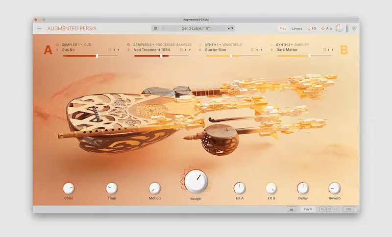Click the Sand Labyrinth preset name
Viewport: 392px width, 237px height.
click(x=196, y=28)
